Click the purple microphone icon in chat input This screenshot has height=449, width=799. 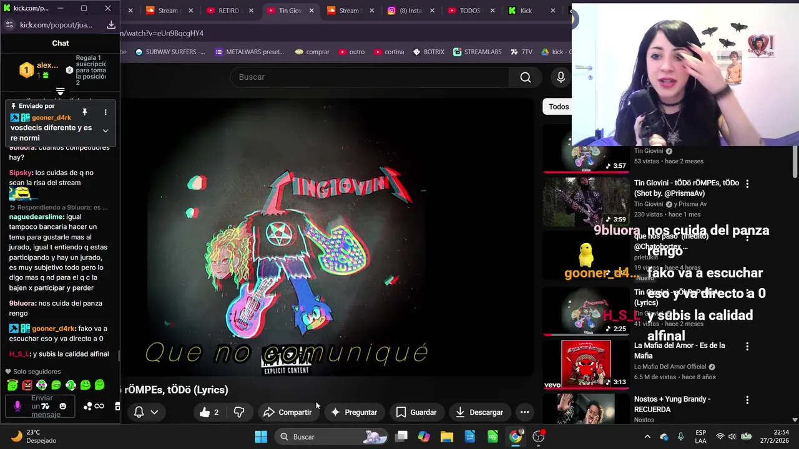point(17,406)
